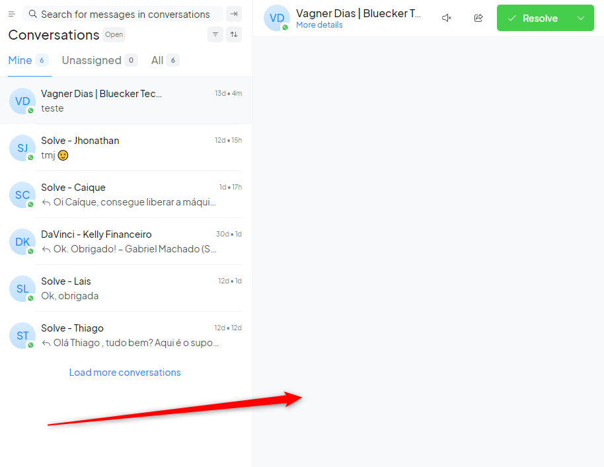Viewport: 604px width, 467px height.
Task: Load more conversations
Action: tap(125, 373)
